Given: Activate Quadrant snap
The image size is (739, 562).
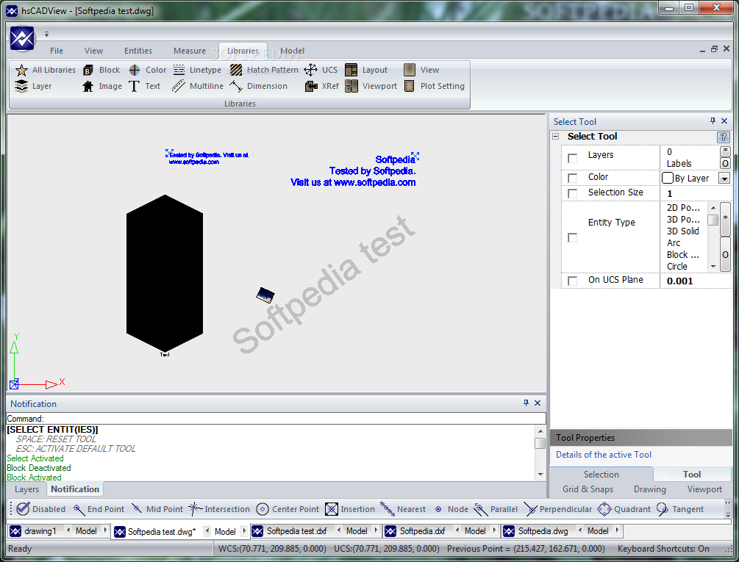Looking at the screenshot, I should (624, 509).
